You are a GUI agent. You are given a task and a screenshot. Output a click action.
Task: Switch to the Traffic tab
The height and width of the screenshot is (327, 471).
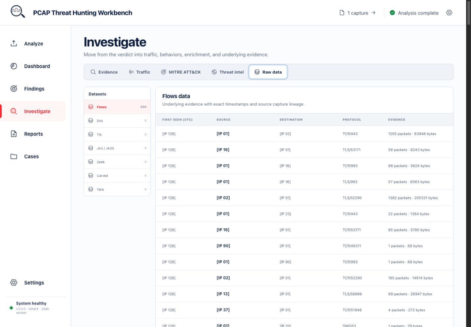pos(139,72)
